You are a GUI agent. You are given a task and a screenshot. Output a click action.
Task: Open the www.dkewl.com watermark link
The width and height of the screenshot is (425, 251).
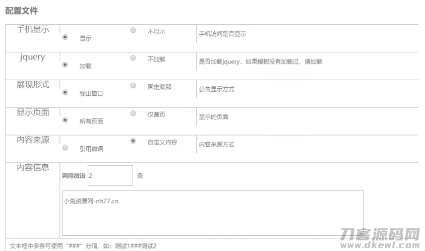click(x=380, y=245)
